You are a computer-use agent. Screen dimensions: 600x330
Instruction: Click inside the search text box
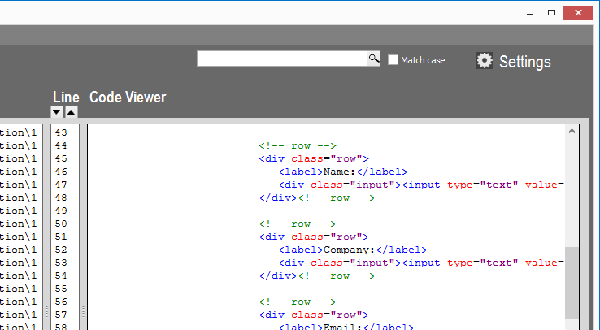[x=281, y=59]
